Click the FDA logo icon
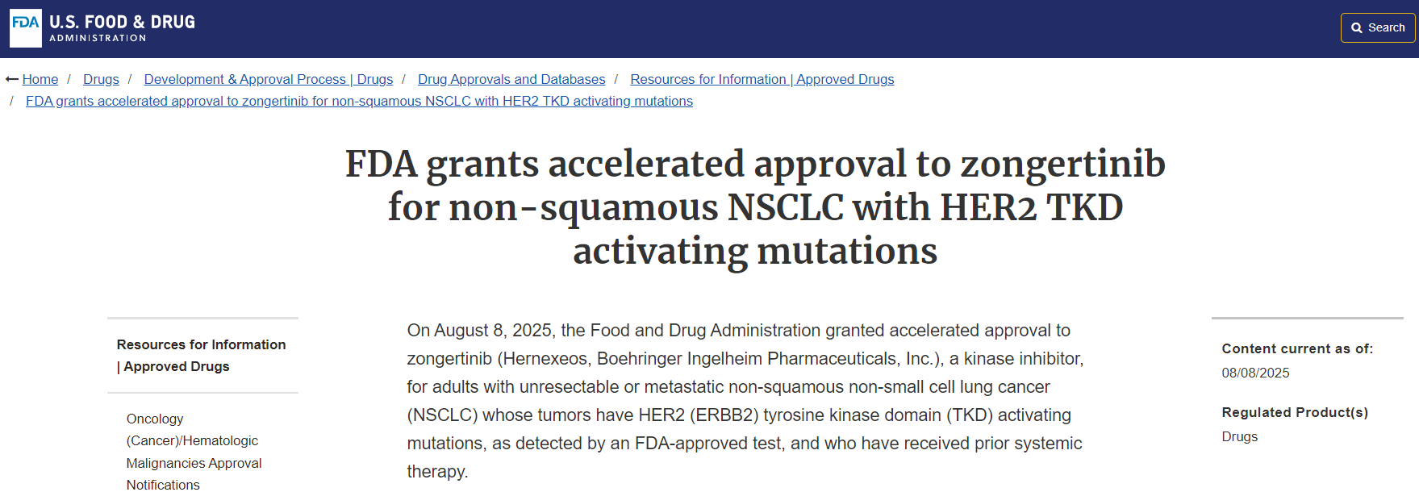1419x492 pixels. pos(26,27)
